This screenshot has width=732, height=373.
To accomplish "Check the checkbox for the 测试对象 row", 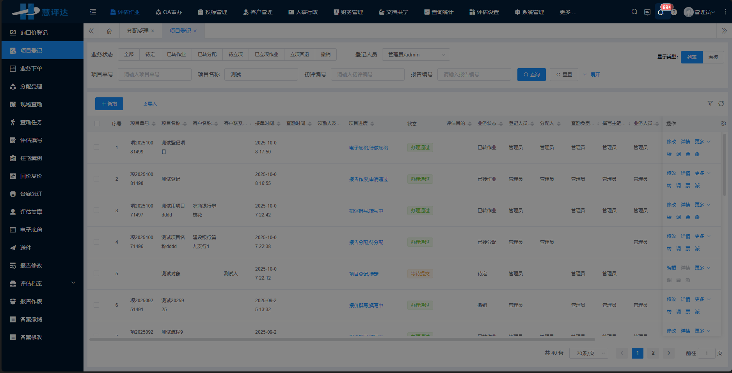I will coord(96,274).
